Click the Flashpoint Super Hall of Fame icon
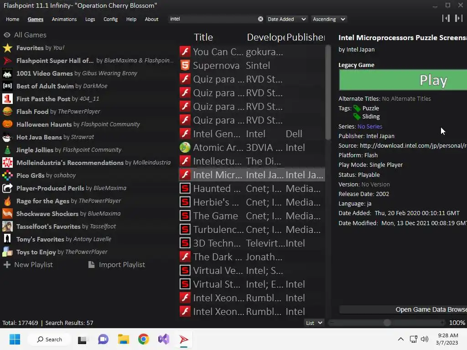The image size is (467, 350). coord(7,61)
